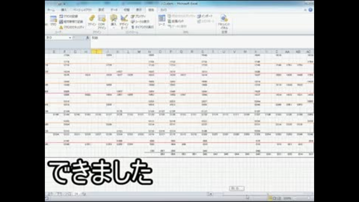This screenshot has height=202, width=359.
Task: Open Document Panel (ドキュメントパネル)
Action: pos(224,22)
